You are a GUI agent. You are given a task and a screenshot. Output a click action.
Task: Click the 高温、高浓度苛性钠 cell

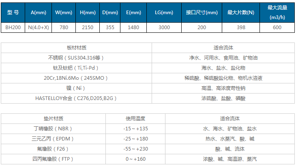223,88
